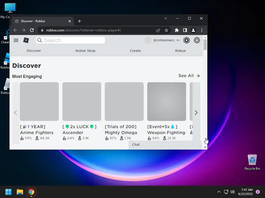
Task: Open the @collavmacc username link
Action: 164,40
